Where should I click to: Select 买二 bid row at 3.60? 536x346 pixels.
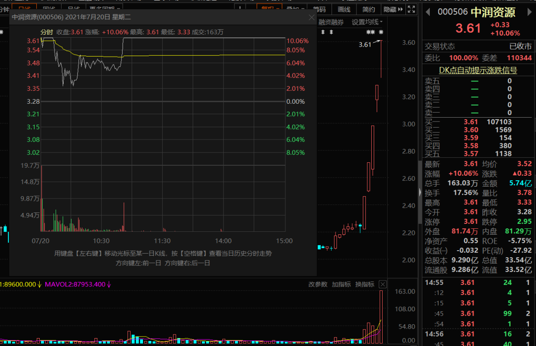pos(478,130)
